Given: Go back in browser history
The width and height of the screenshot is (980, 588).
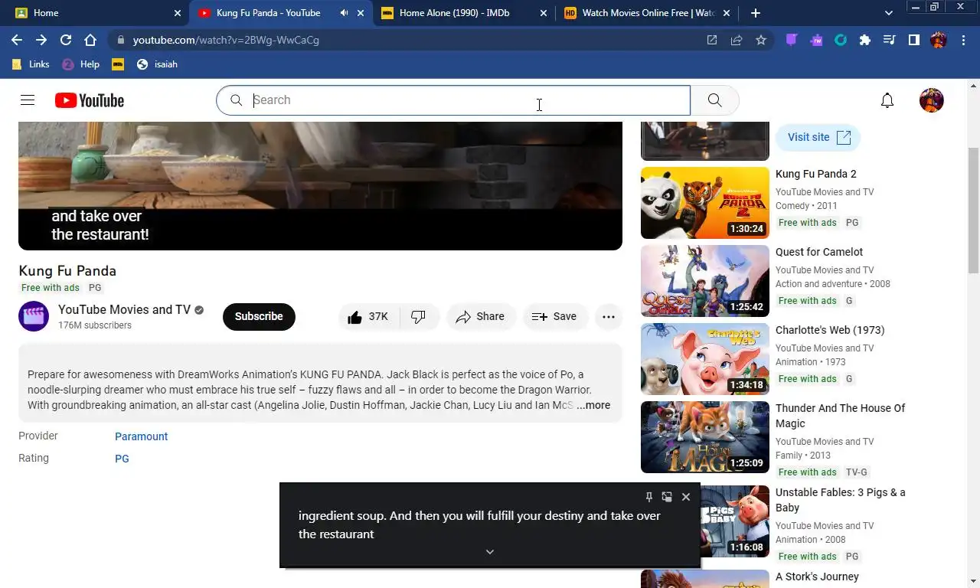Looking at the screenshot, I should (x=17, y=40).
